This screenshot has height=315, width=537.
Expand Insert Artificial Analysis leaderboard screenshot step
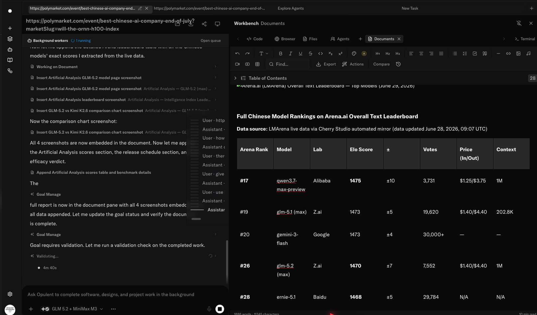(x=215, y=100)
